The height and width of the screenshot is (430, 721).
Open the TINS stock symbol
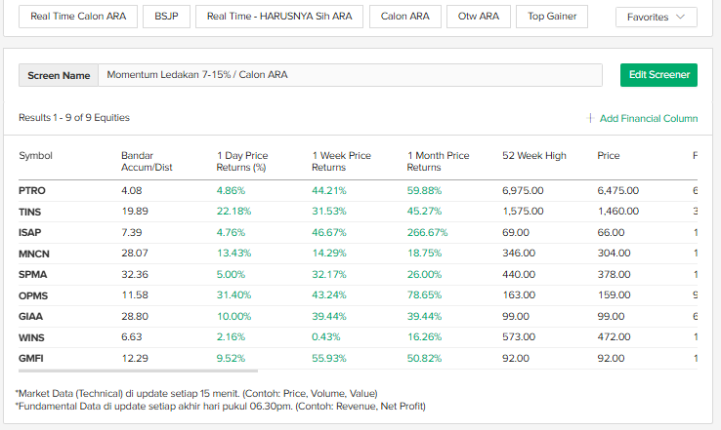(x=29, y=211)
